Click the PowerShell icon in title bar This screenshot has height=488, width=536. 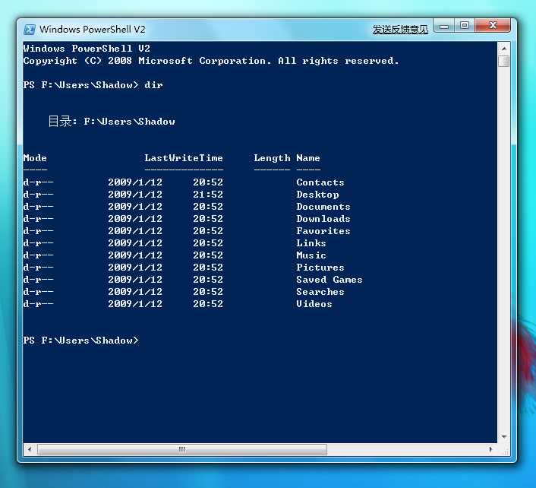(x=30, y=30)
